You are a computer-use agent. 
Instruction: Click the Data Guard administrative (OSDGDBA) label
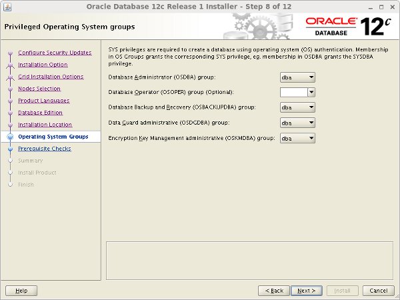point(169,123)
